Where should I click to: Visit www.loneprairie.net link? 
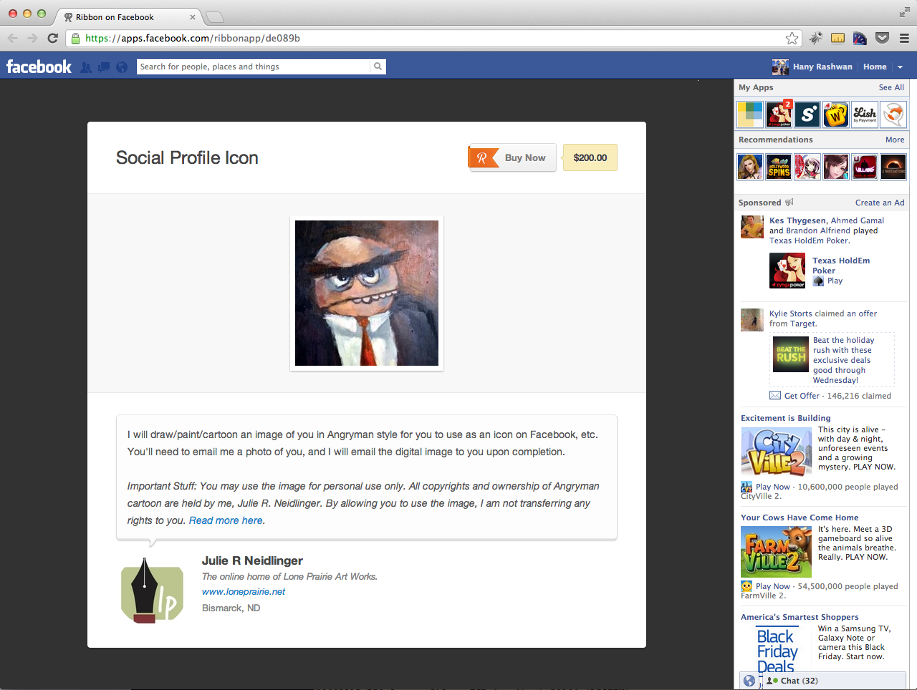click(x=244, y=592)
